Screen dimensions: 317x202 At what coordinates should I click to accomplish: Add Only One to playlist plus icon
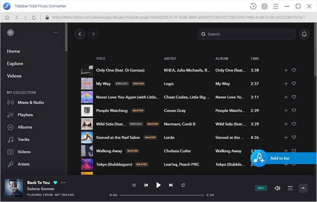point(286,70)
